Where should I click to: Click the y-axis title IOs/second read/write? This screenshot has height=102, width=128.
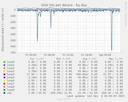(3, 30)
